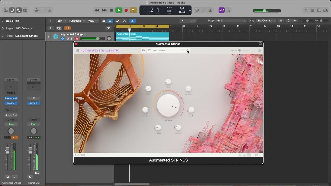Click the Stereo Out output slot

(x=11, y=115)
